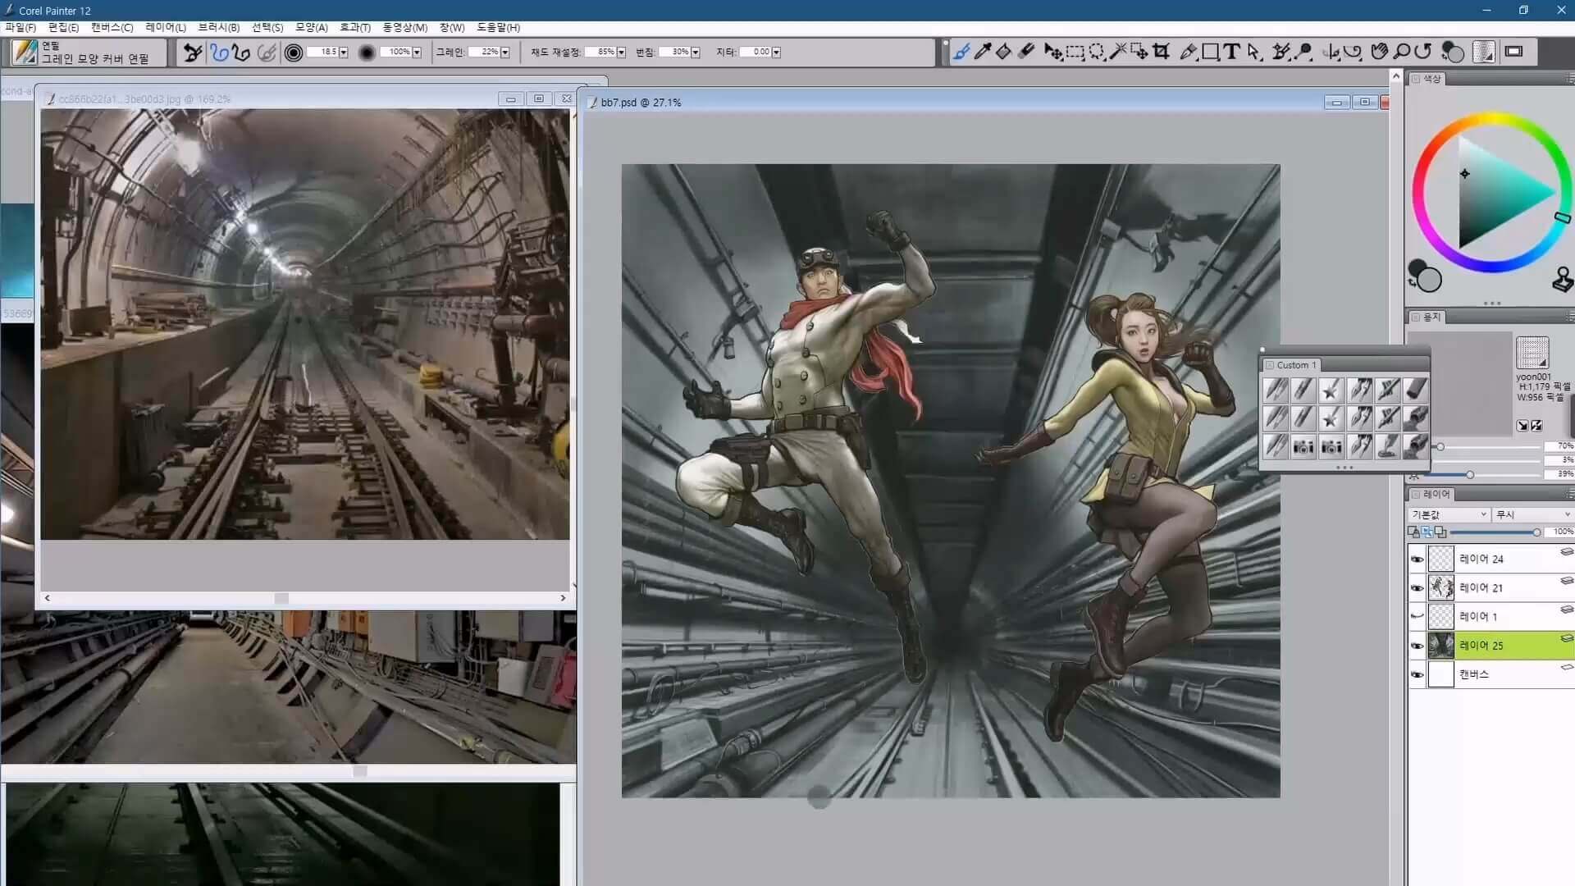Choose straight line strokes option

pyautogui.click(x=240, y=53)
